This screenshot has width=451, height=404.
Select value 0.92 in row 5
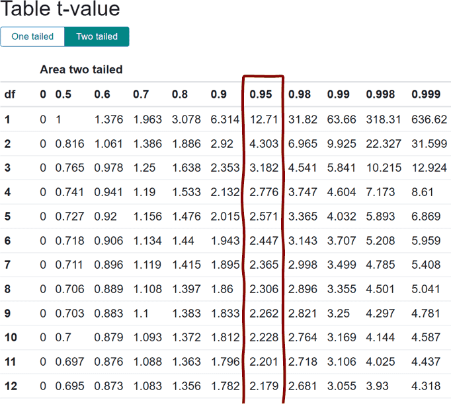[105, 217]
